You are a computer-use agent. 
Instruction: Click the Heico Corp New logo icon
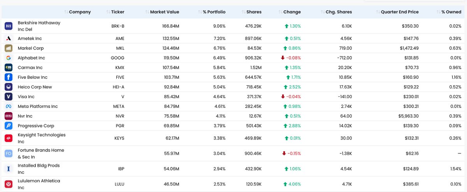[9, 87]
